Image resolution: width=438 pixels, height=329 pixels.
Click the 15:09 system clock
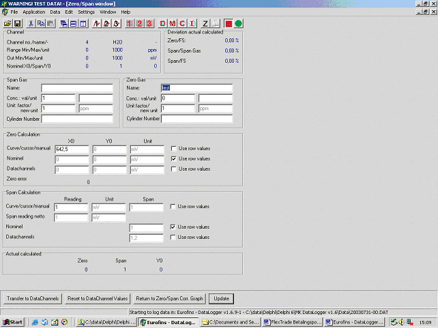coord(425,323)
